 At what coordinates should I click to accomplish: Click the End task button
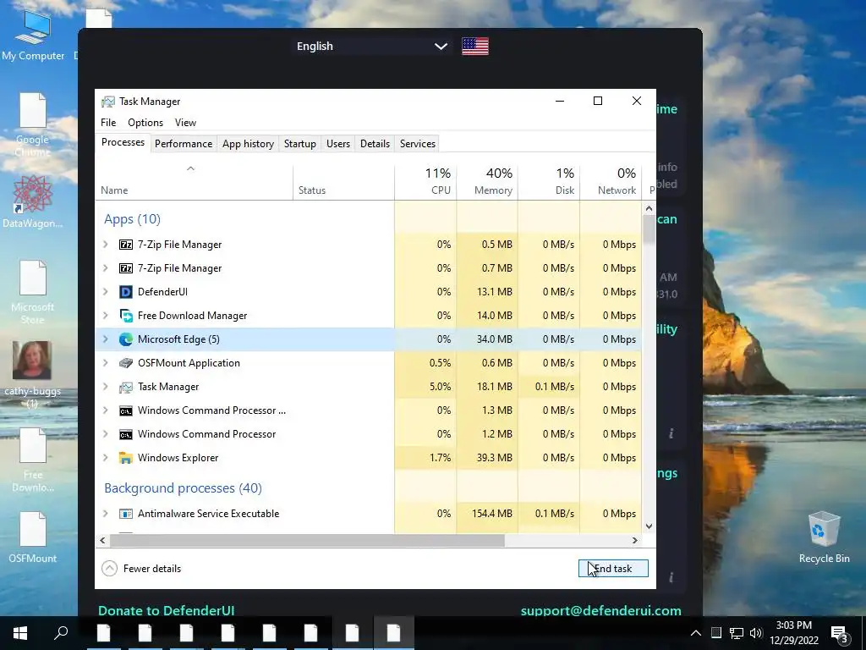coord(613,569)
